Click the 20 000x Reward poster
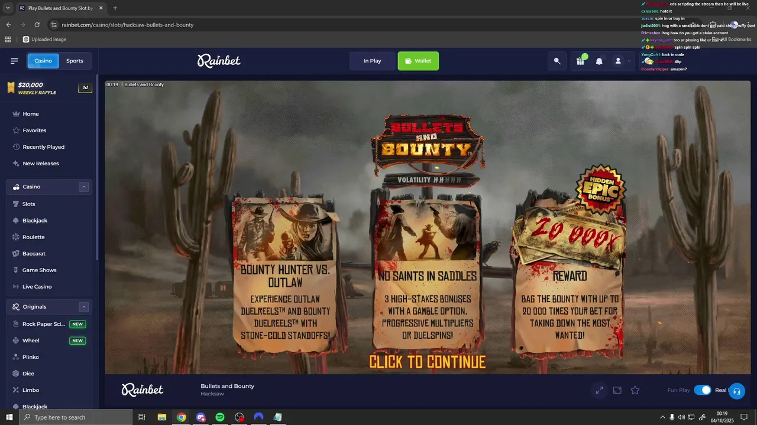 tap(570, 280)
